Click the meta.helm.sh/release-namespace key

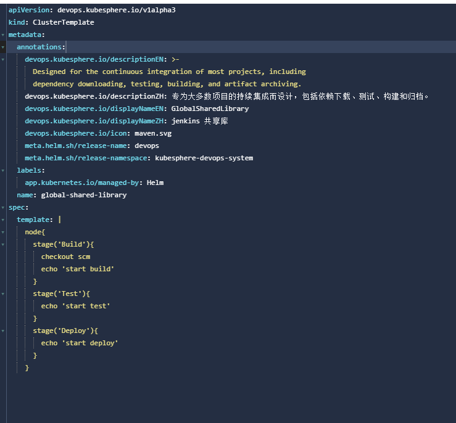pyautogui.click(x=86, y=158)
